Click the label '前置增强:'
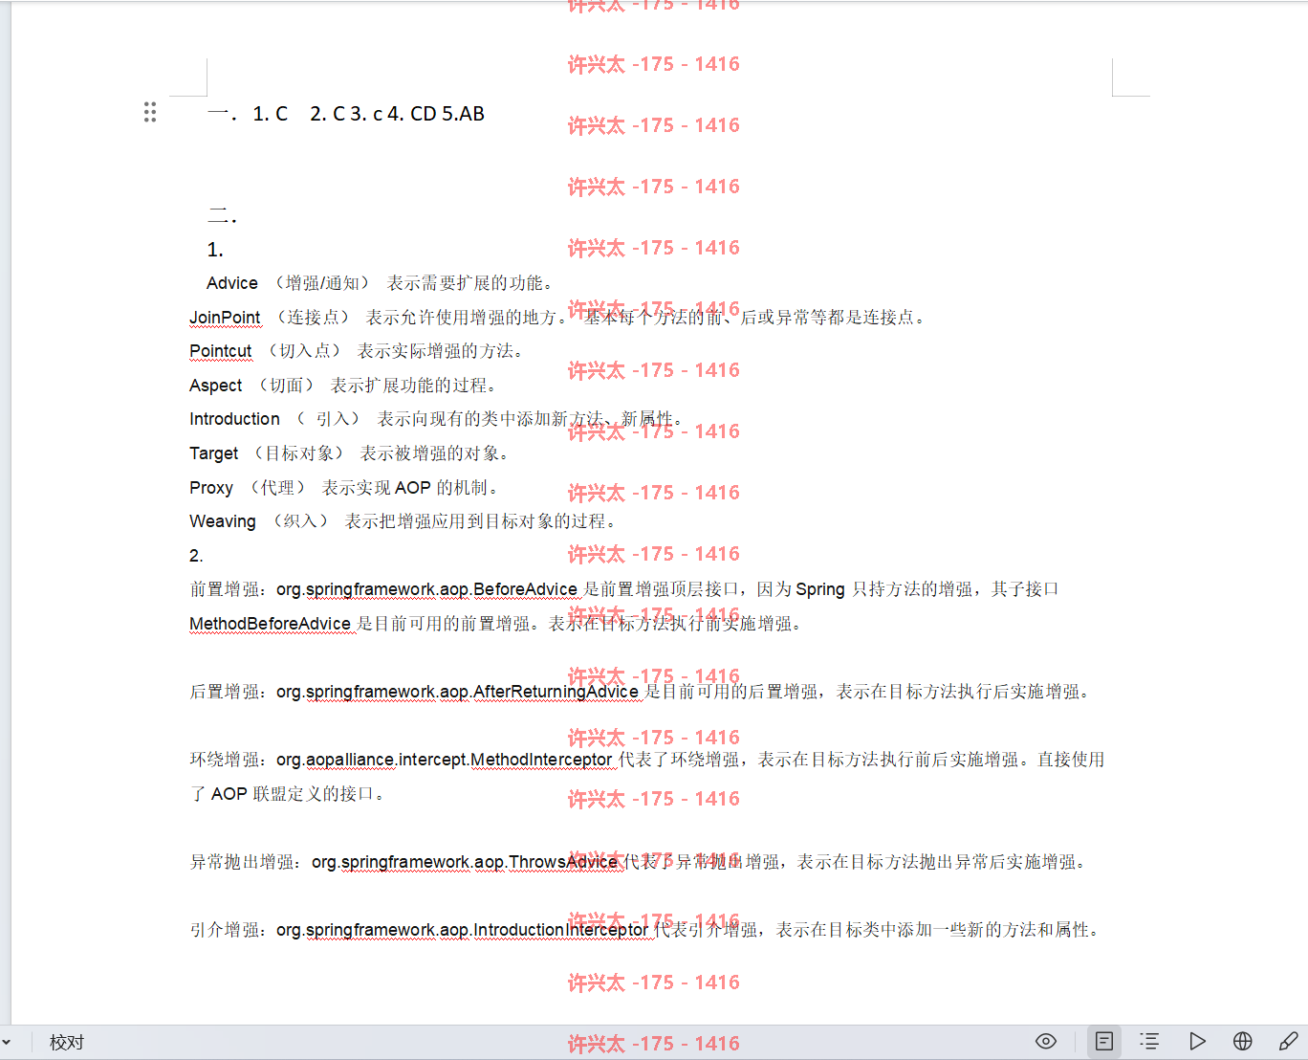 coord(229,589)
